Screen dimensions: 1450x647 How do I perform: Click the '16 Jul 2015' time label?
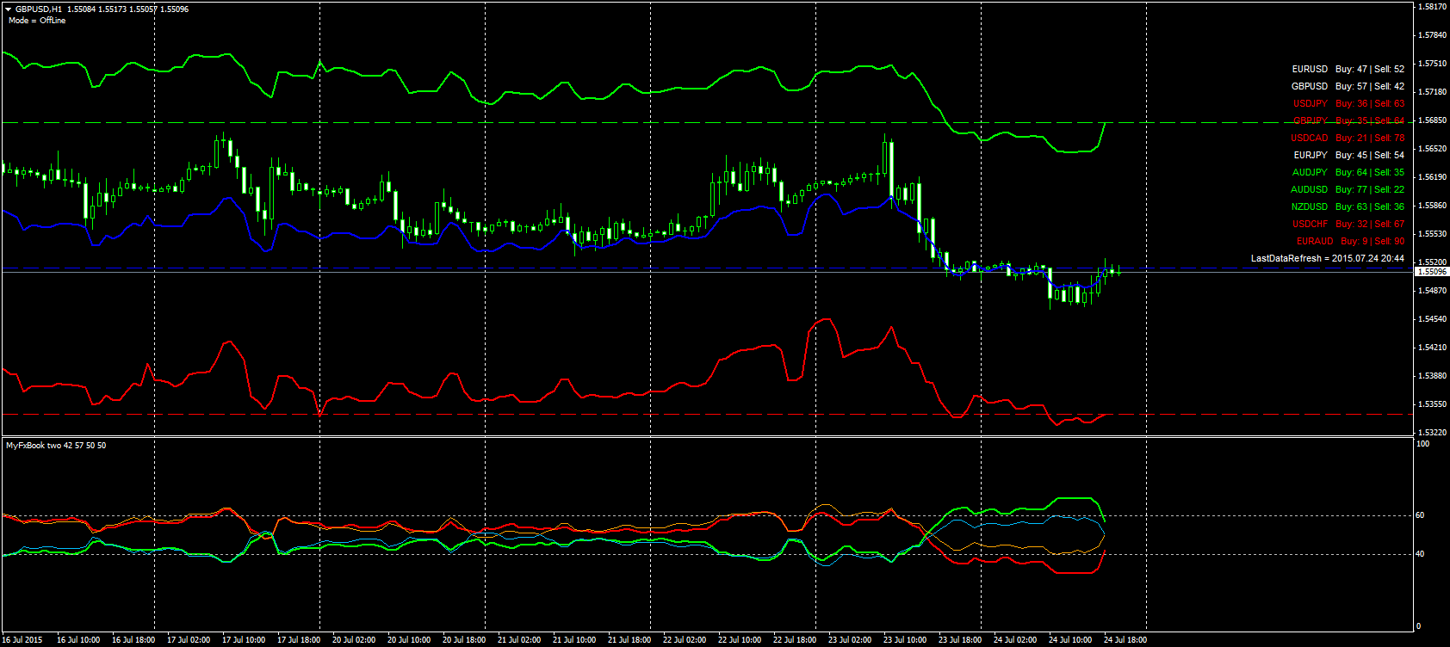pyautogui.click(x=22, y=640)
